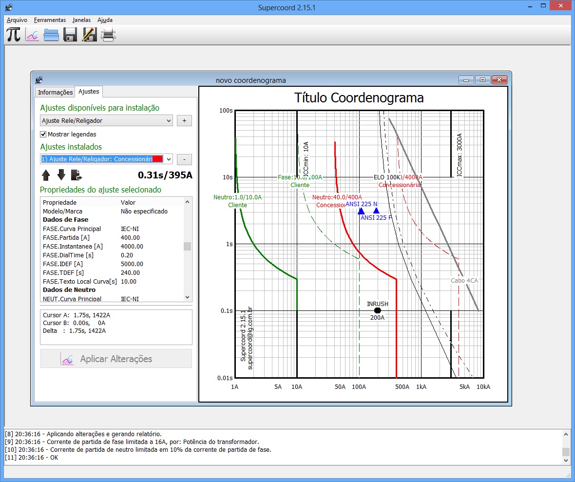The height and width of the screenshot is (482, 575).
Task: Close the novo coordenograma window
Action: point(499,80)
